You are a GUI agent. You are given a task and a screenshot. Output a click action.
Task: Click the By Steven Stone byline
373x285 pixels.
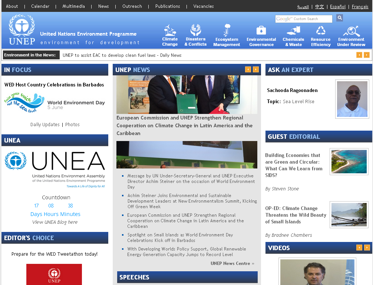coord(282,189)
